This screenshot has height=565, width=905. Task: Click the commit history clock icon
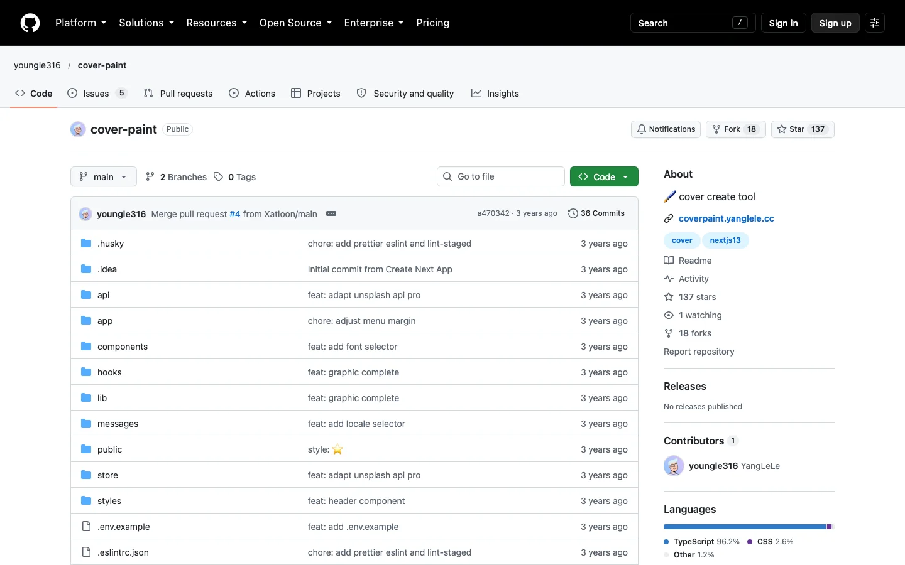pyautogui.click(x=573, y=213)
